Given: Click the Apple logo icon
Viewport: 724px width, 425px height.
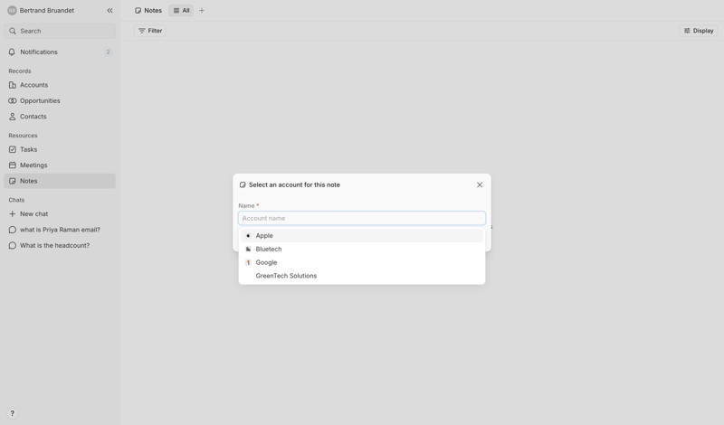Looking at the screenshot, I should pyautogui.click(x=248, y=236).
